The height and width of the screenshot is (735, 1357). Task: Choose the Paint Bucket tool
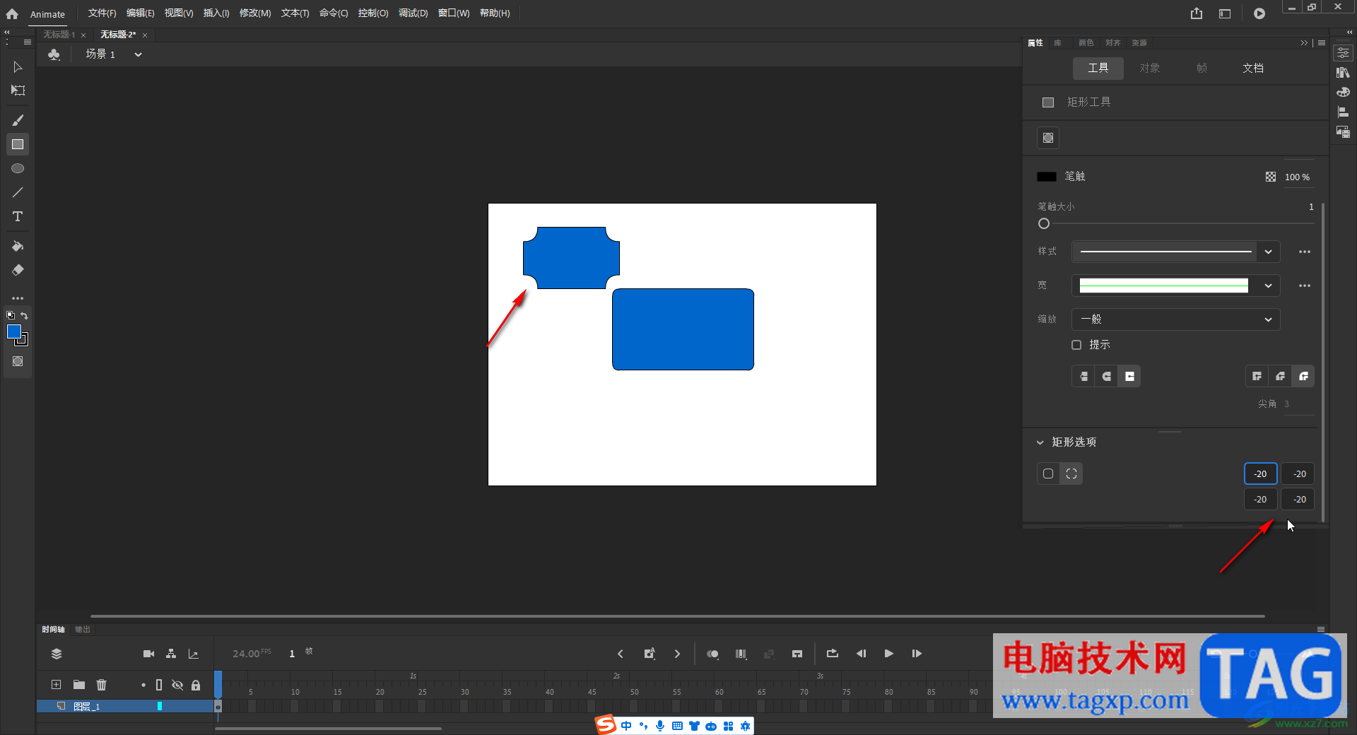(x=18, y=246)
